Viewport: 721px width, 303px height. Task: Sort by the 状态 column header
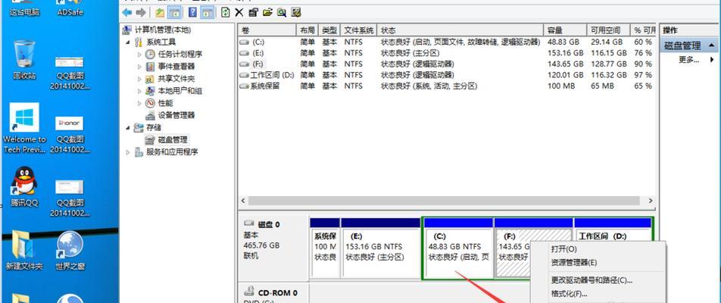460,30
